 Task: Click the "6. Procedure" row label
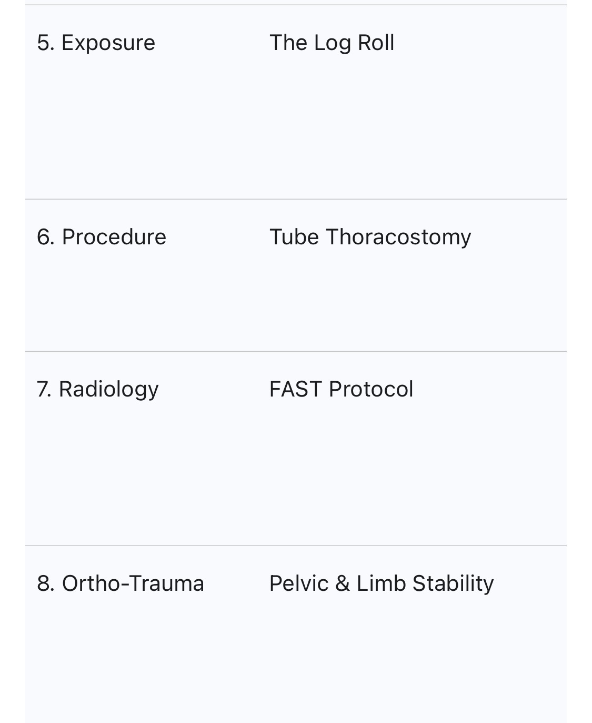click(102, 237)
